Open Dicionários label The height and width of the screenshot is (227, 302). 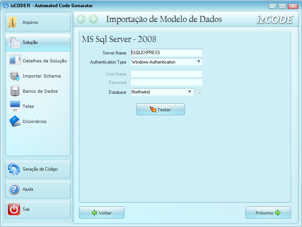click(35, 121)
